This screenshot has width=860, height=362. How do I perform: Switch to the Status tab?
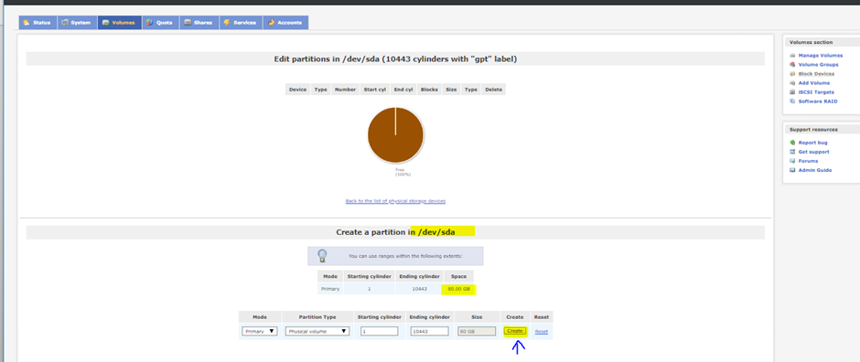tap(38, 23)
